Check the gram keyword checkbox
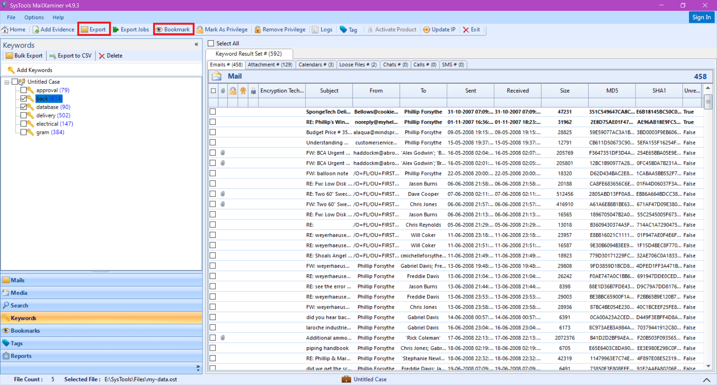The height and width of the screenshot is (385, 717). [24, 132]
